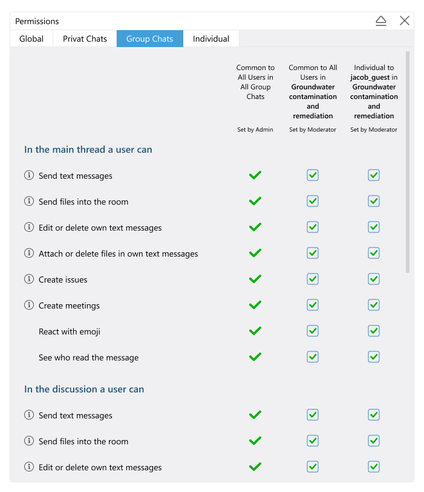Uncheck group-wide Send files in main thread

click(x=313, y=201)
